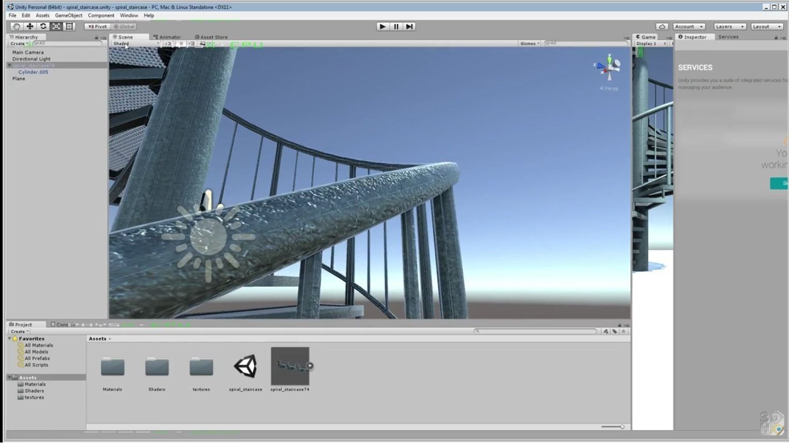Open the search-by-type filter in Project panel
Viewport: 789px width, 443px height.
pyautogui.click(x=606, y=331)
